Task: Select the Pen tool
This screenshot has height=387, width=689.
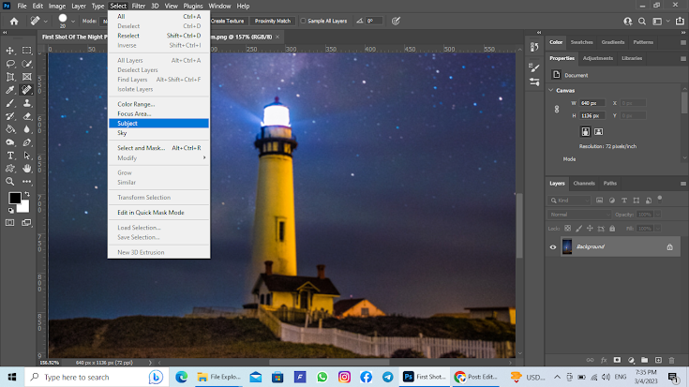Action: pos(27,142)
